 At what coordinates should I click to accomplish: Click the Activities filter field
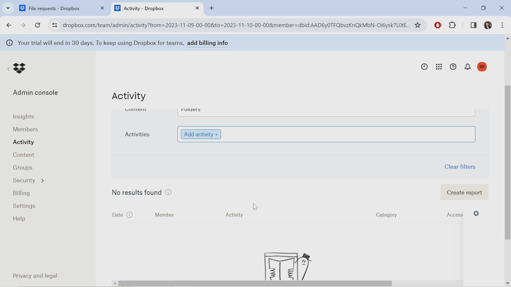326,134
